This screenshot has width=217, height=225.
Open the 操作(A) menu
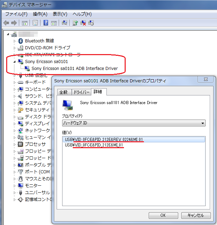pyautogui.click(x=40, y=14)
